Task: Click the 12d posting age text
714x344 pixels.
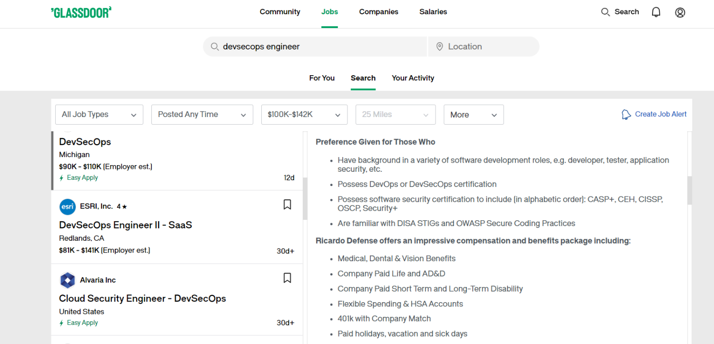Action: pos(289,178)
